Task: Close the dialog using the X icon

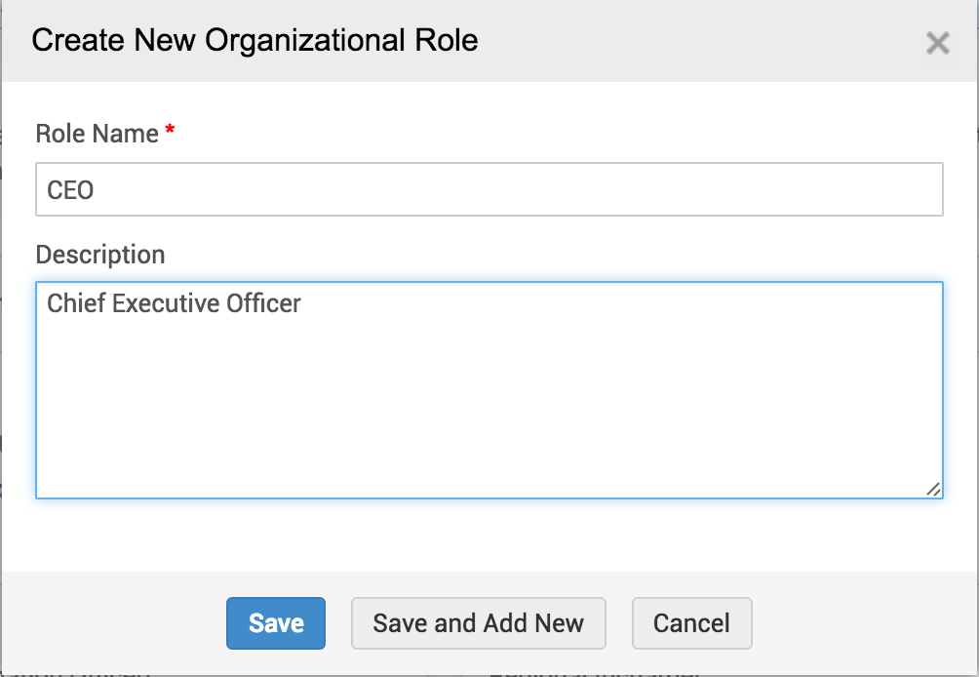Action: point(937,43)
